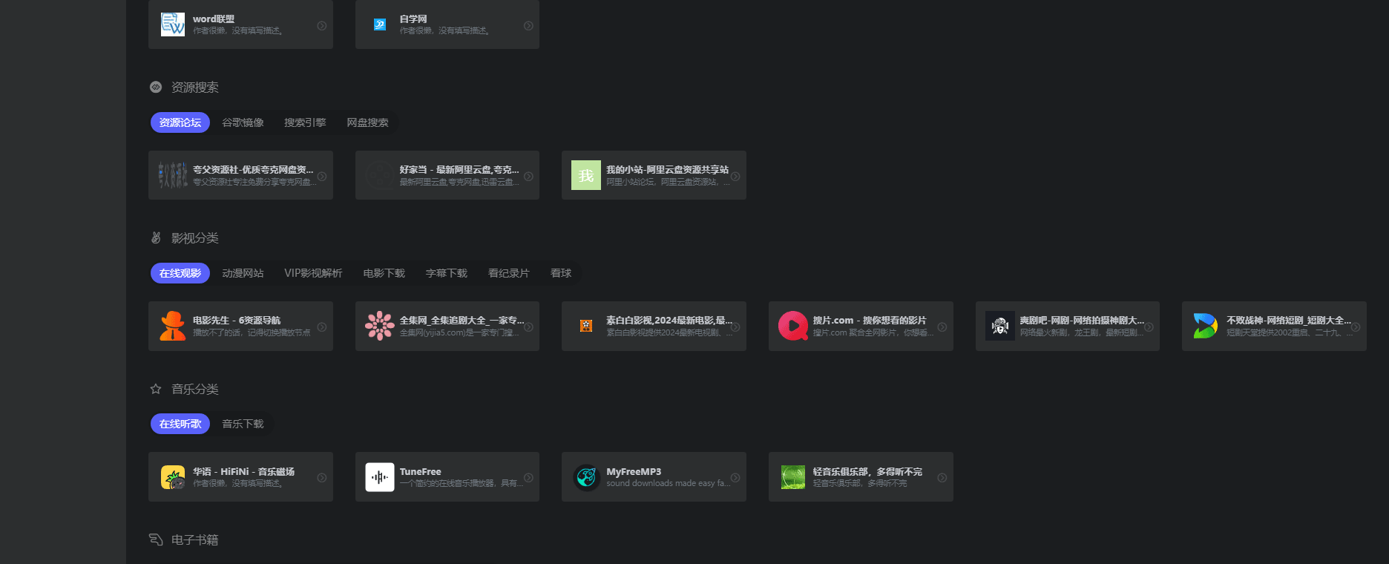Click the 素白白影视 small icon
The image size is (1389, 564).
tap(586, 326)
